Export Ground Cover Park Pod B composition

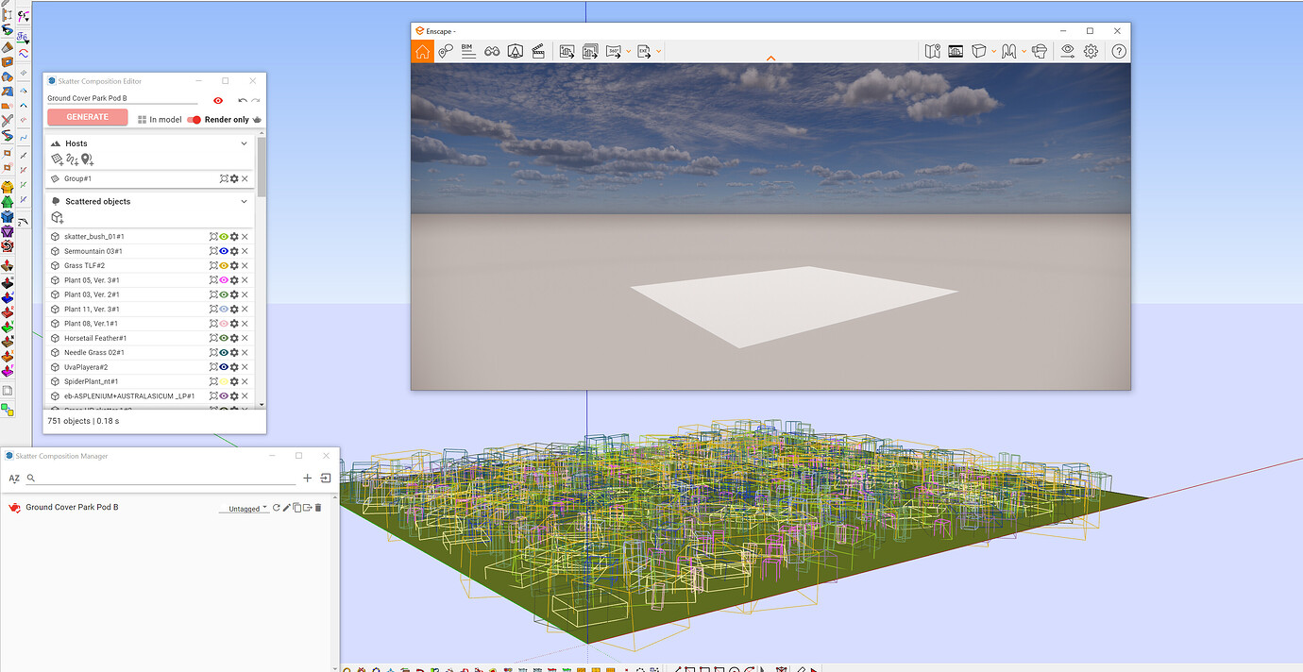click(307, 508)
